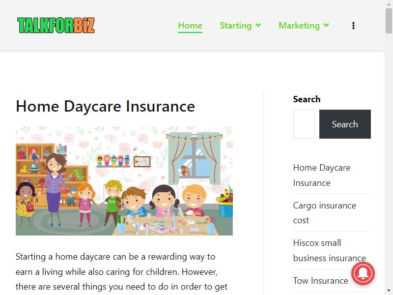Expand the Marketing menu chevron

326,25
